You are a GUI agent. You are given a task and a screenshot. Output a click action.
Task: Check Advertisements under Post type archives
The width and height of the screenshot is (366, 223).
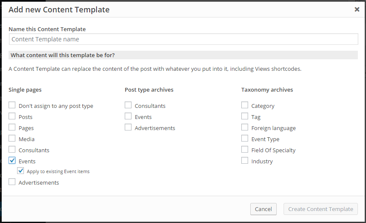coord(128,127)
